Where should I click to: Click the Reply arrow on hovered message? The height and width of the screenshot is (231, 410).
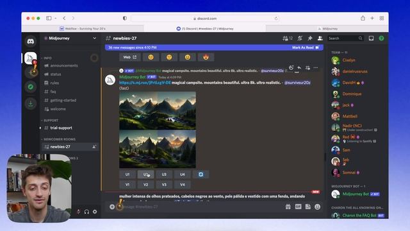[x=299, y=68]
